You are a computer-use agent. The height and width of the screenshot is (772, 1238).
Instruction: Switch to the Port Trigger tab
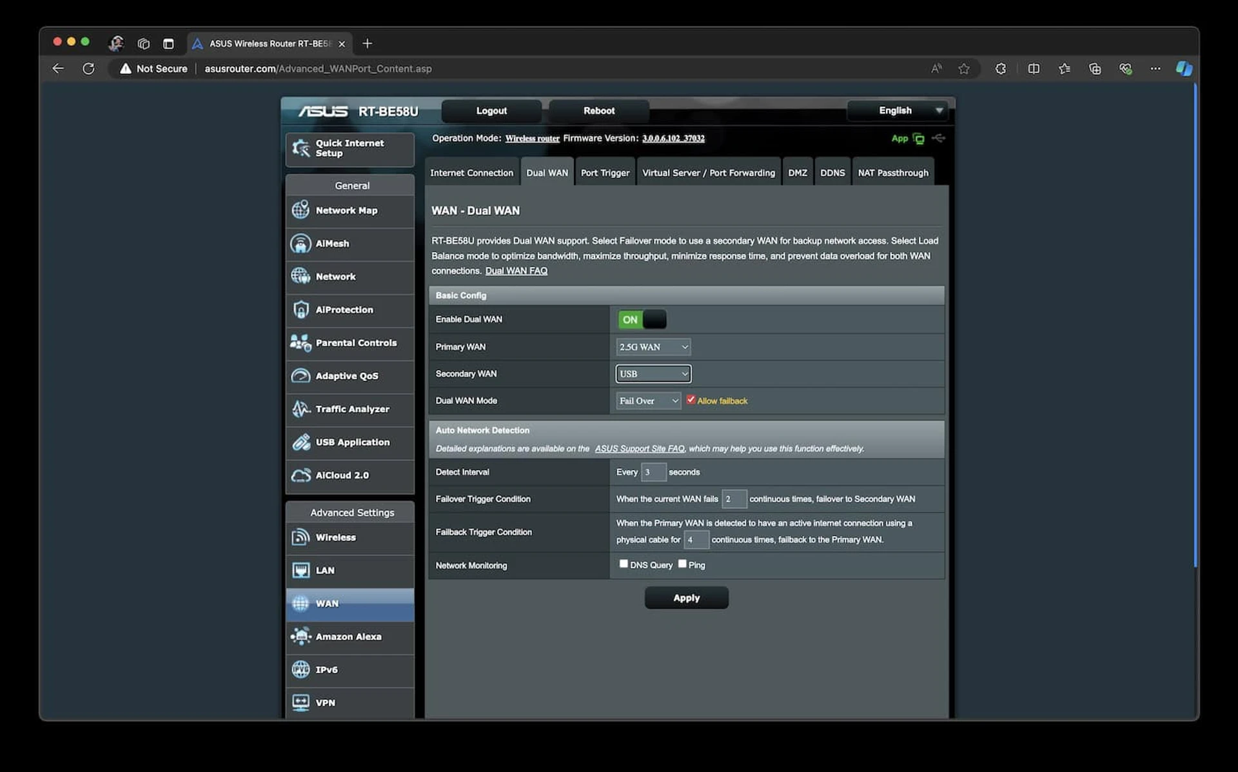[x=605, y=172]
